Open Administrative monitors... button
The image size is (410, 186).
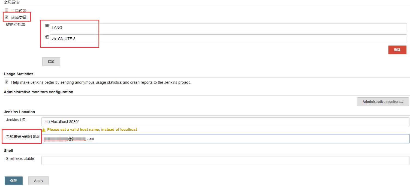[x=383, y=102]
